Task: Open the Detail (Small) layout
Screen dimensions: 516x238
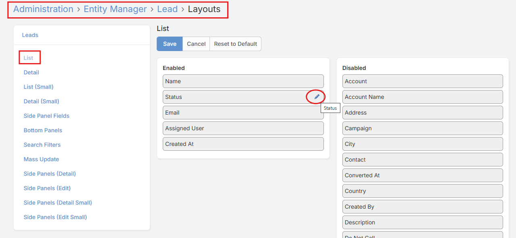Action: [x=41, y=101]
